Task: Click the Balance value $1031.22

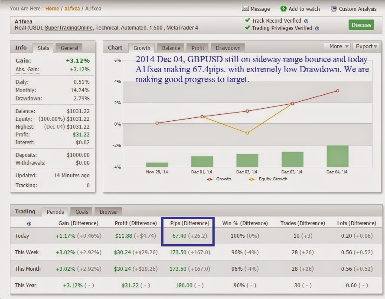Action: pyautogui.click(x=78, y=111)
